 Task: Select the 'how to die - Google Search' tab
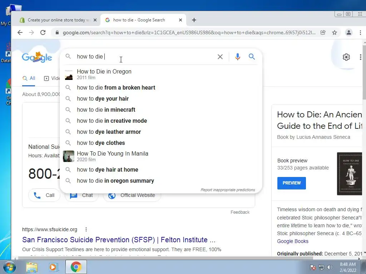[143, 20]
